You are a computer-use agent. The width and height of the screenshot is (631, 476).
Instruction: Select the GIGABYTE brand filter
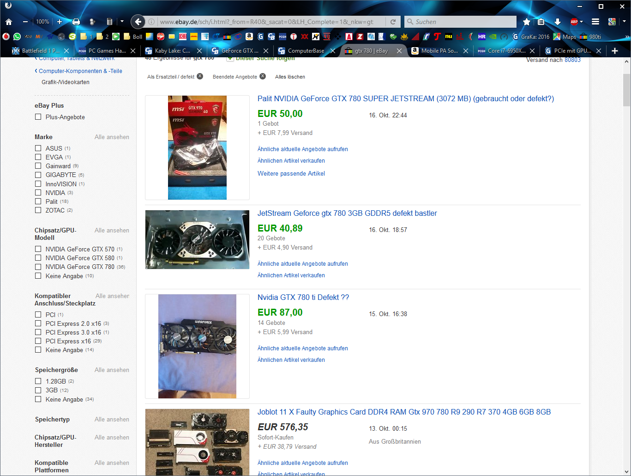coord(38,175)
